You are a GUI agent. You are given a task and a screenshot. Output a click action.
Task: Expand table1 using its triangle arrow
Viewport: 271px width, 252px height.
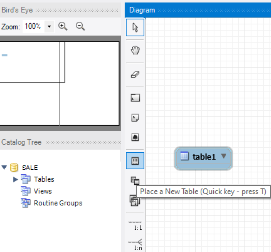pos(224,156)
